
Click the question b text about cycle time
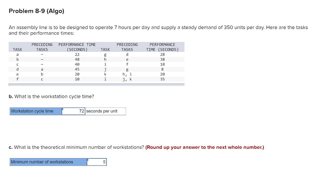click(51, 96)
